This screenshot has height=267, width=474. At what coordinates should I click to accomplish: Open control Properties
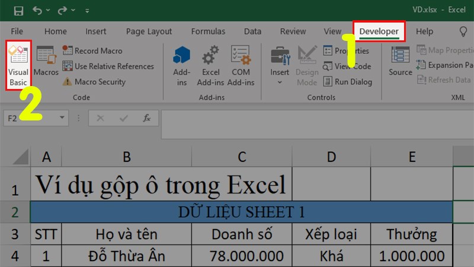click(x=346, y=50)
